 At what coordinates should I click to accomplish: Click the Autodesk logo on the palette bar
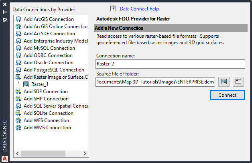pyautogui.click(x=5, y=158)
